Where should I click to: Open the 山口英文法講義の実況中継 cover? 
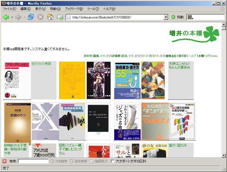point(182,121)
